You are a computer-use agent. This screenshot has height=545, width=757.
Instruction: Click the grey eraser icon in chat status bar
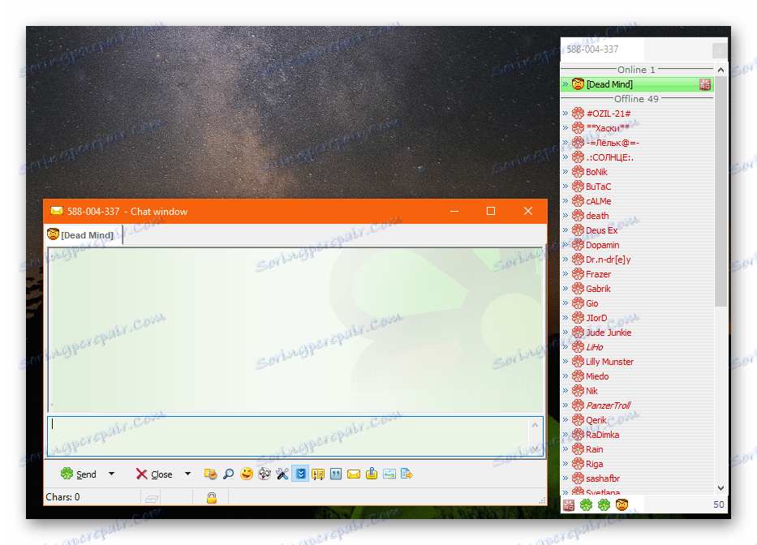151,498
